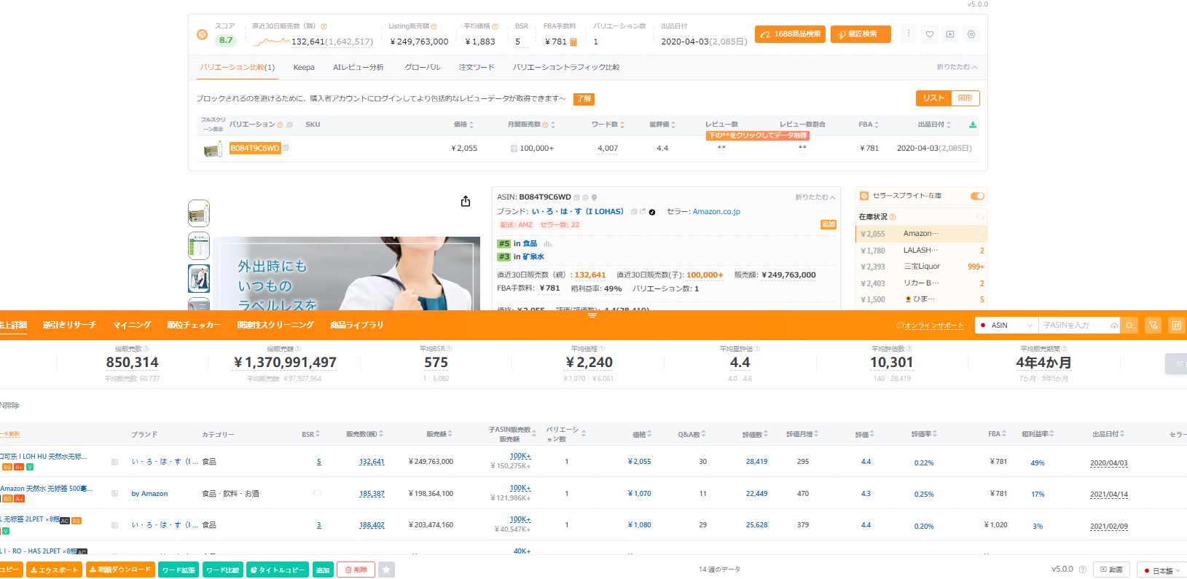Click the orange search magnifier button
1187x579 pixels.
pyautogui.click(x=1129, y=326)
